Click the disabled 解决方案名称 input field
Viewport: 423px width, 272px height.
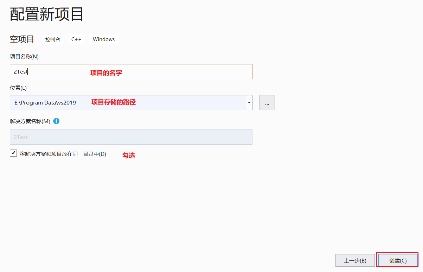click(x=131, y=137)
